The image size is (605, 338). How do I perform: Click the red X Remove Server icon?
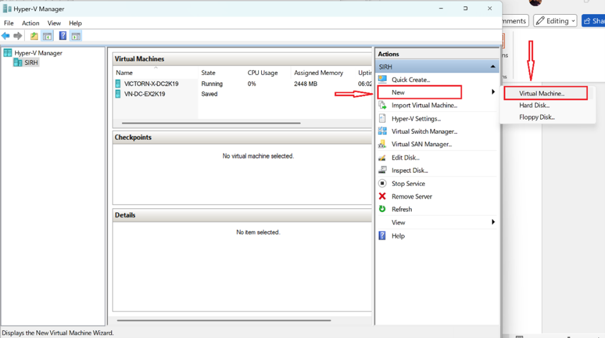382,196
